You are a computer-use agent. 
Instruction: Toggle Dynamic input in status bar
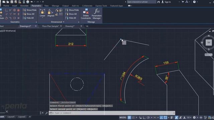(140, 117)
